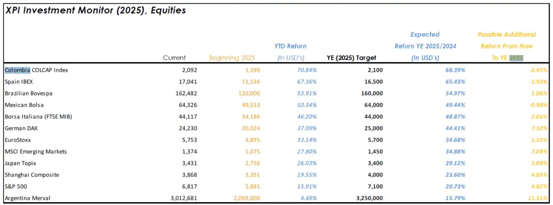This screenshot has width=553, height=205.
Task: Click Spain IBEX current value 17,041
Action: tap(188, 81)
